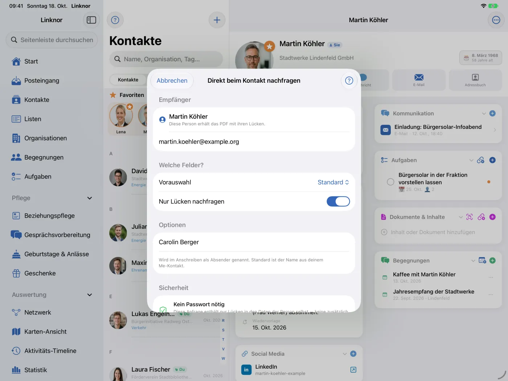Tap the plus icon to add contact
Image resolution: width=508 pixels, height=381 pixels.
[x=217, y=20]
